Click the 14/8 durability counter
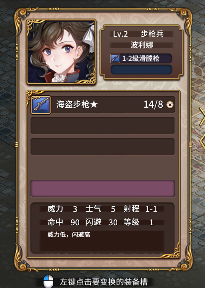The width and height of the screenshot is (205, 288). pos(153,105)
